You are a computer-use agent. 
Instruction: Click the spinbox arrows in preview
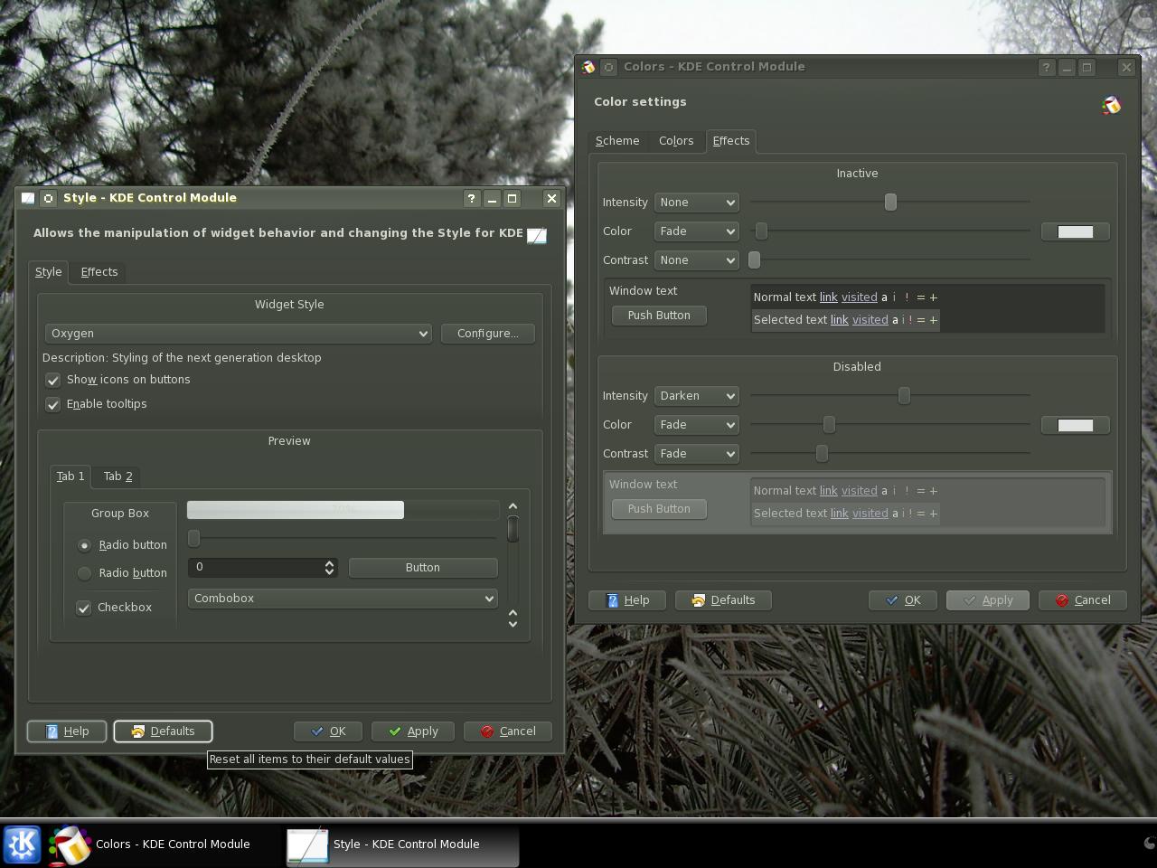pyautogui.click(x=329, y=568)
